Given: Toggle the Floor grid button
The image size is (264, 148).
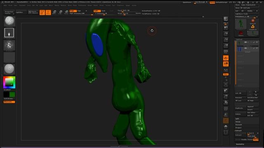Looking at the screenshot, I should [226, 58].
